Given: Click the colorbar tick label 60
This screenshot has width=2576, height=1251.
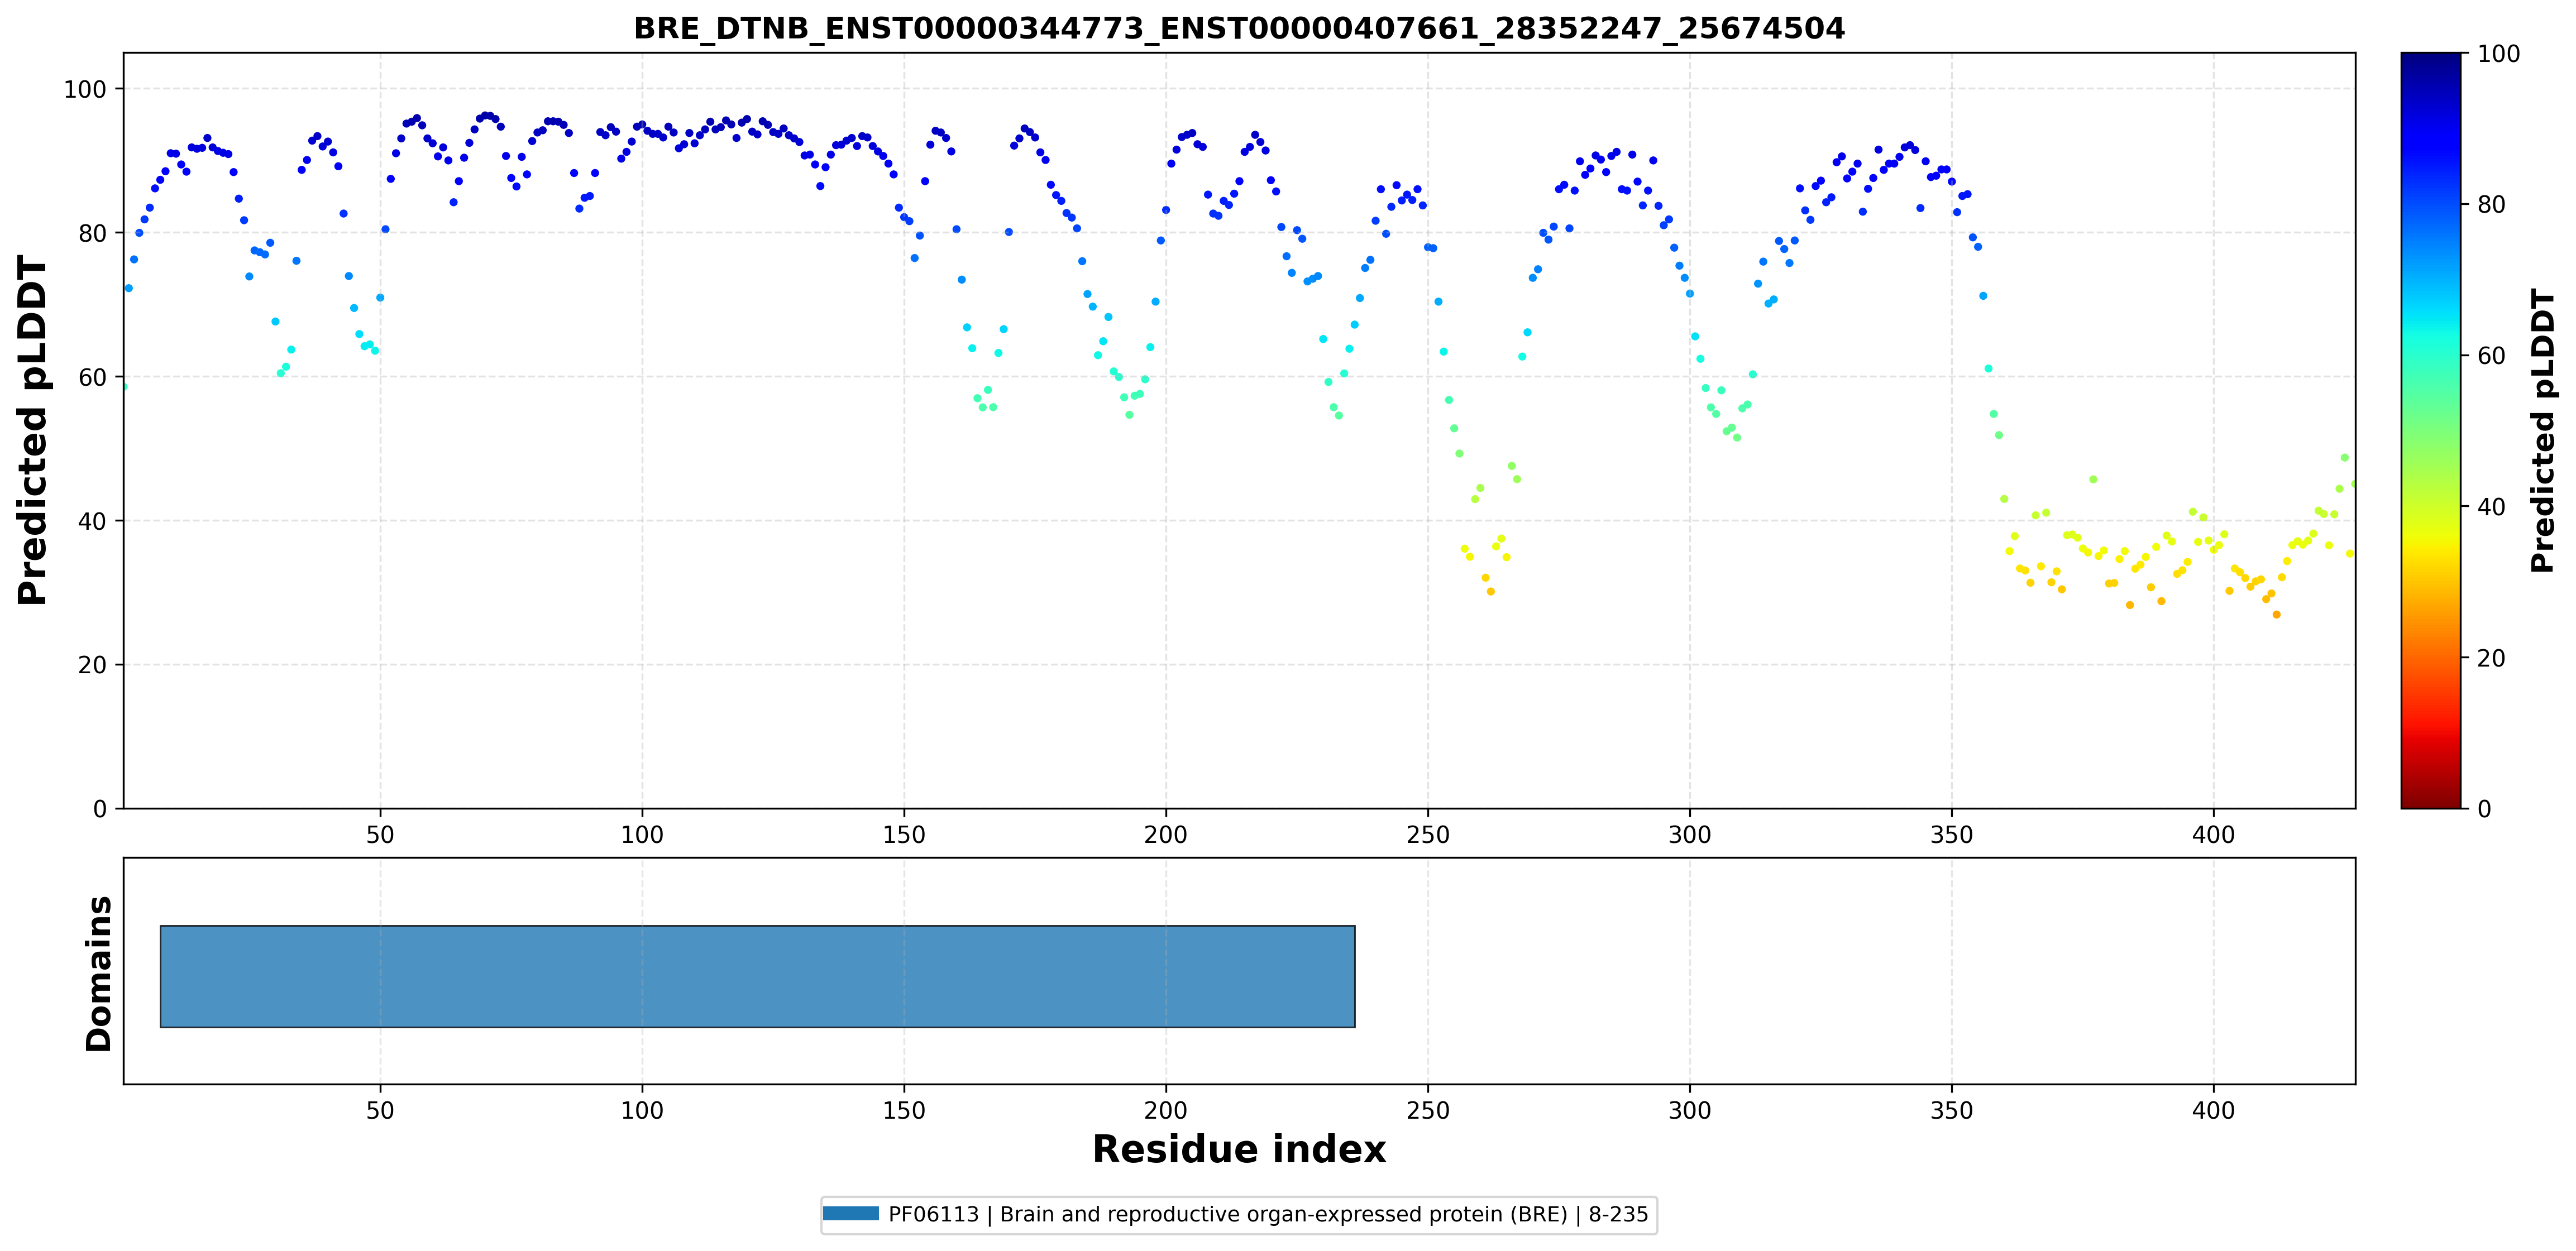Looking at the screenshot, I should (x=2490, y=356).
